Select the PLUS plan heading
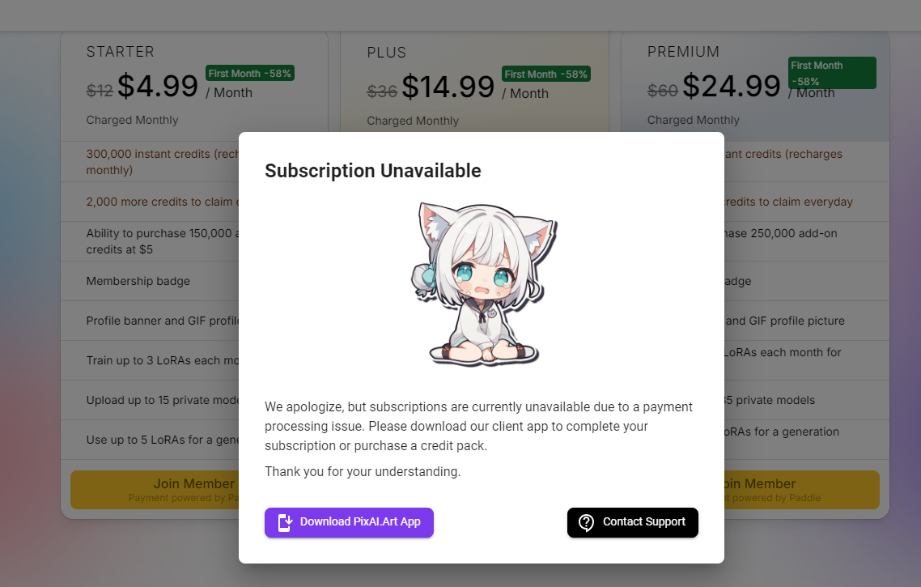The height and width of the screenshot is (587, 921). pos(387,53)
